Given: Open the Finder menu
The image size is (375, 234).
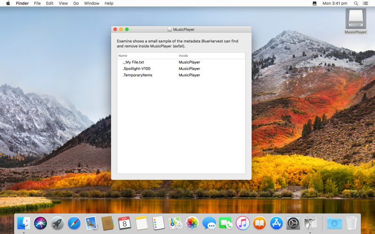Looking at the screenshot, I should [x=22, y=3].
